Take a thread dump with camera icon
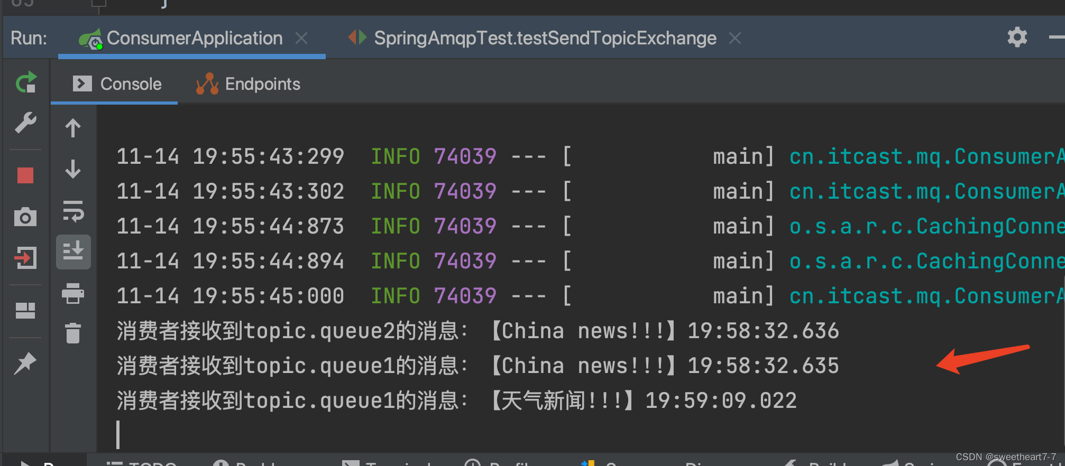Viewport: 1065px width, 466px height. [x=25, y=217]
